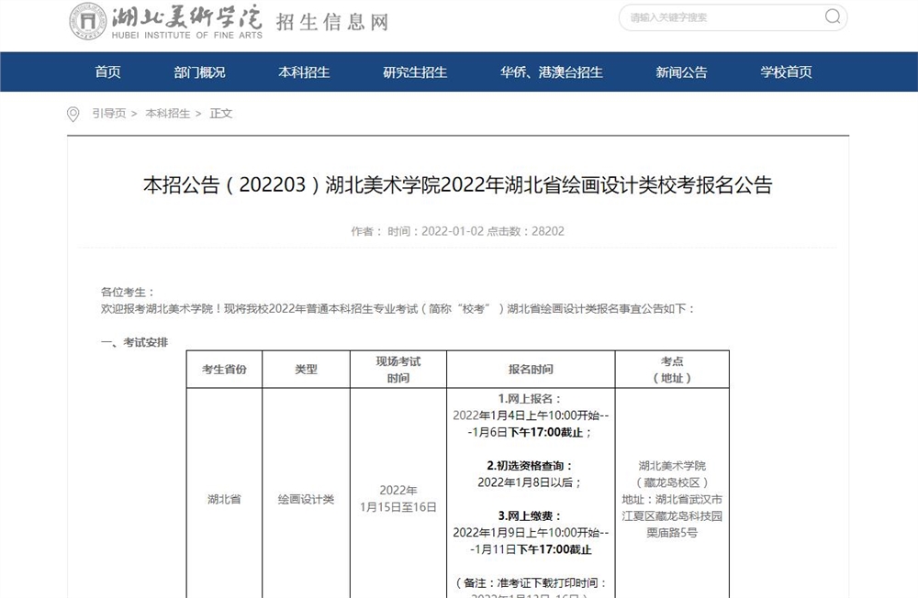Image resolution: width=918 pixels, height=598 pixels.
Task: Click the 2022年1月8日以后 text line
Action: 531,482
